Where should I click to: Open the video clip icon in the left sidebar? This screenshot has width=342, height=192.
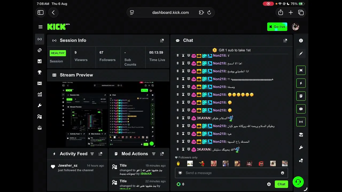[40, 83]
